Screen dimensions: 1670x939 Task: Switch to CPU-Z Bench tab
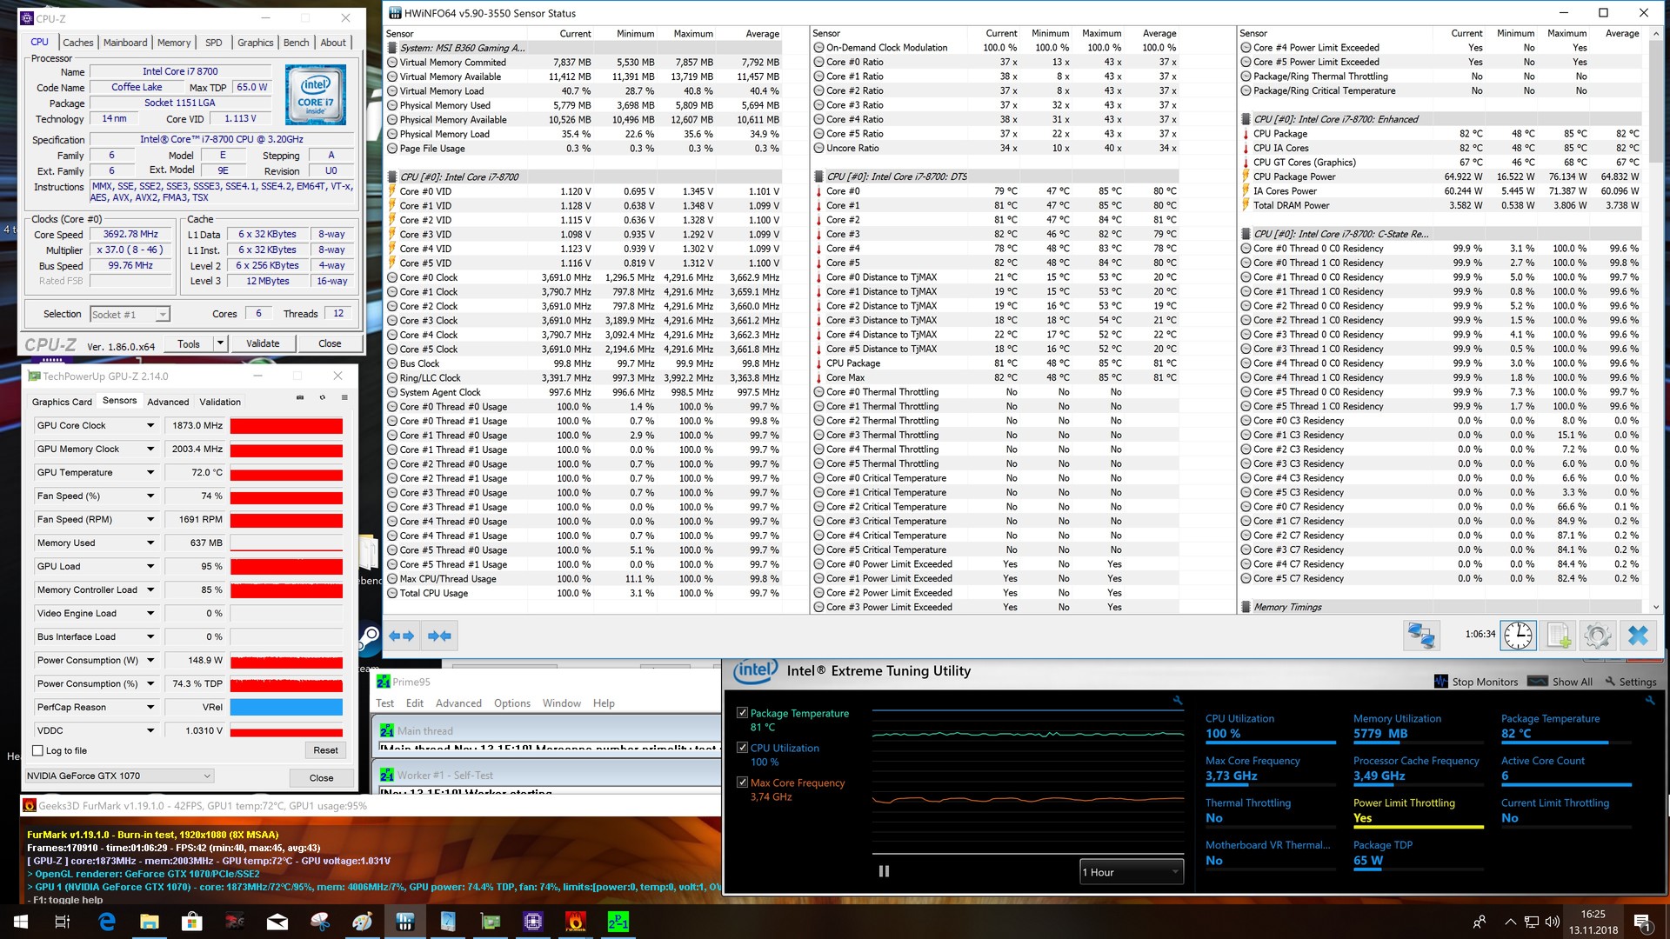pyautogui.click(x=296, y=42)
